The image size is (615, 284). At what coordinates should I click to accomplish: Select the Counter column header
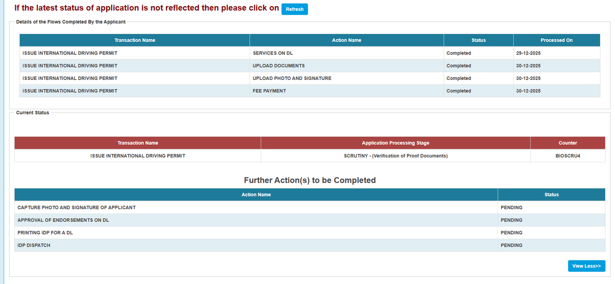[x=568, y=143]
